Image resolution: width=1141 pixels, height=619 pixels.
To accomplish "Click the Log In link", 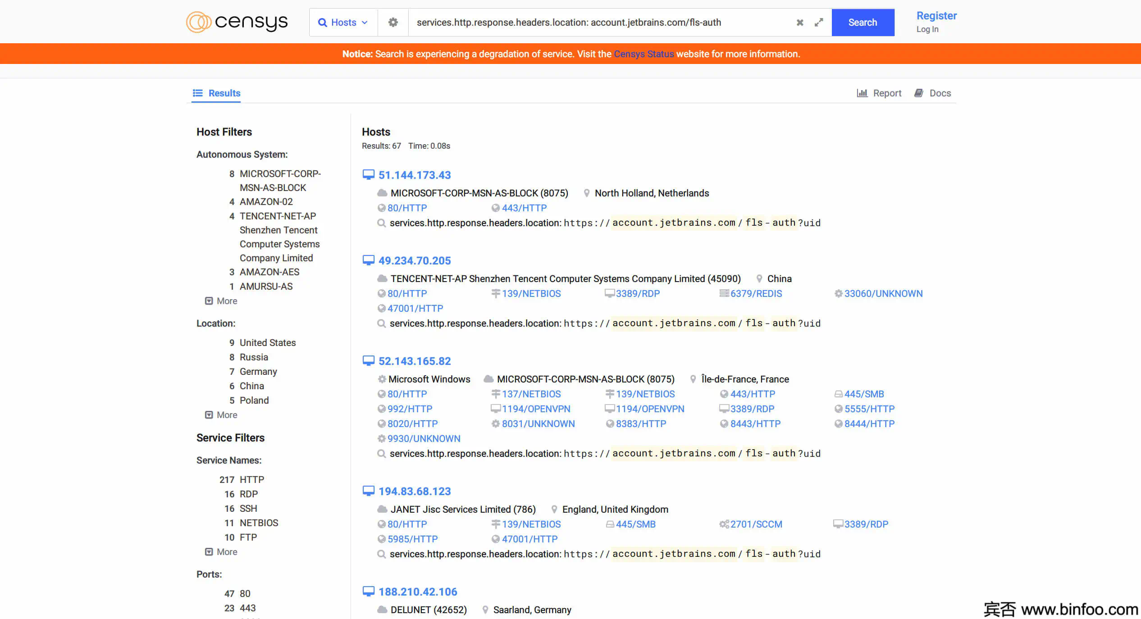I will [927, 29].
